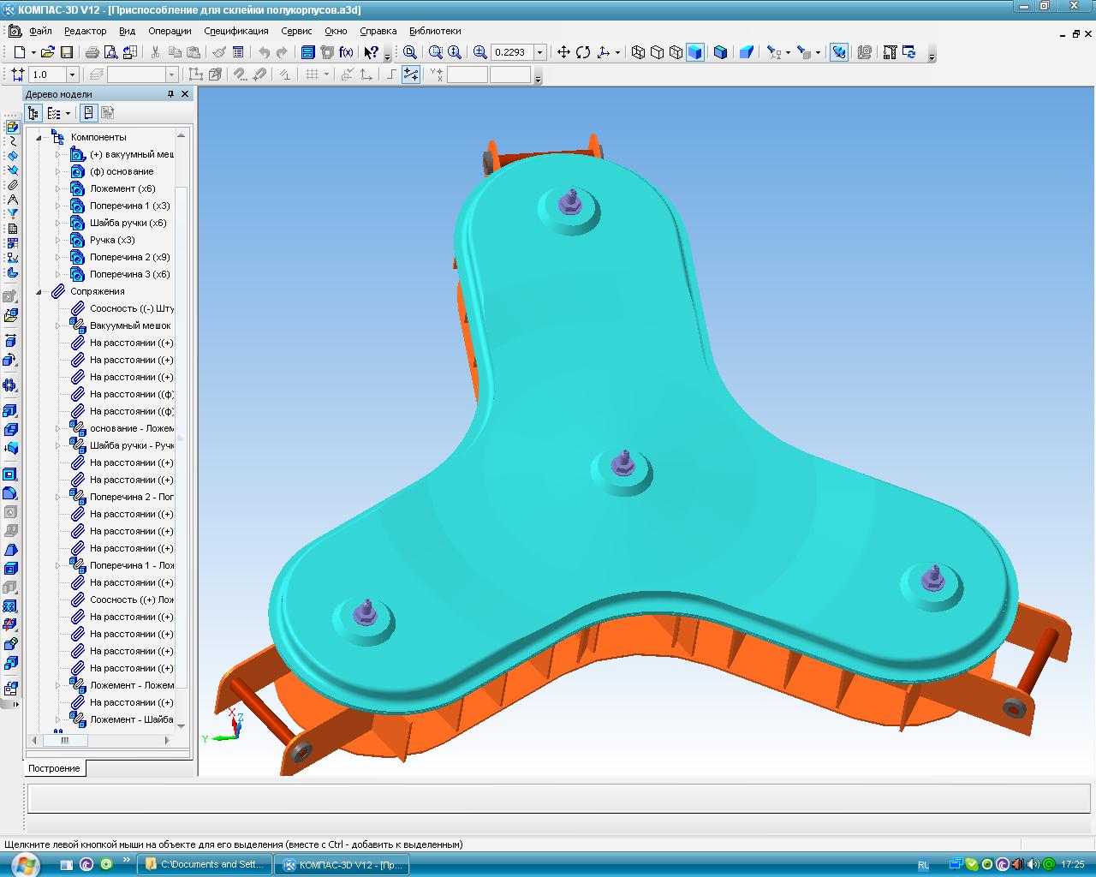Select Ручка (x3) in model tree
The height and width of the screenshot is (877, 1096).
pyautogui.click(x=112, y=240)
